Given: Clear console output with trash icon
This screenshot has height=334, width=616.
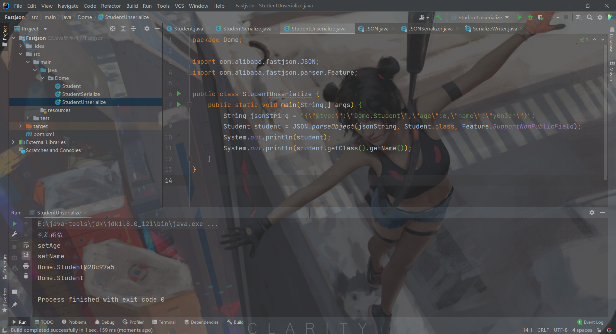Looking at the screenshot, I should coord(26,276).
